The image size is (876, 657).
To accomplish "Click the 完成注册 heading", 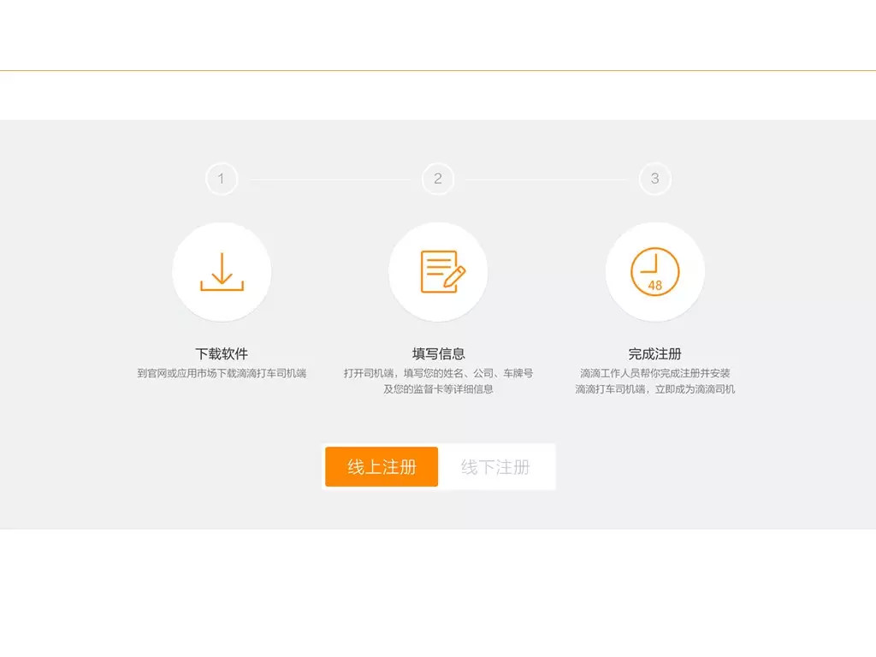I will 654,353.
